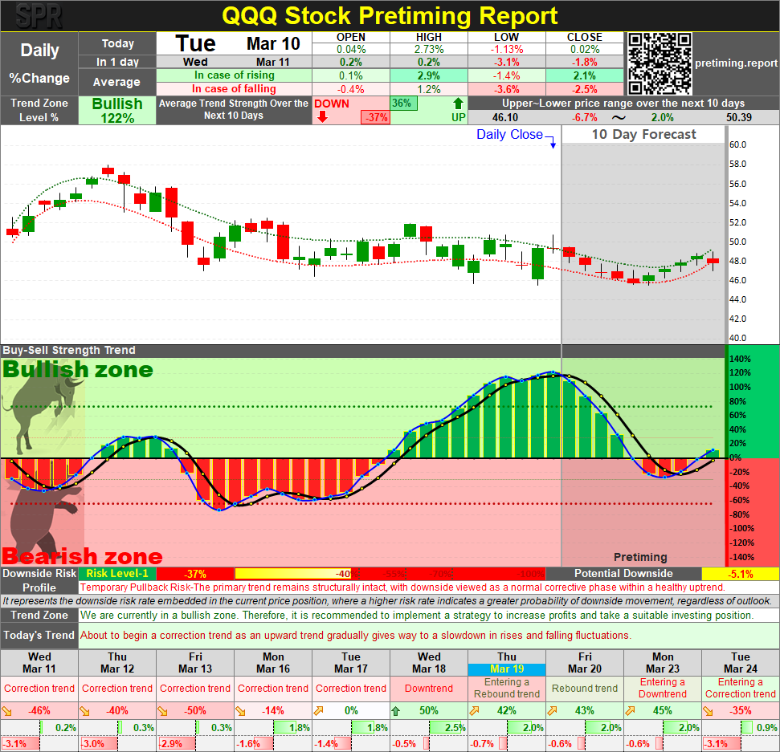Click the Temporary Pullback Risk description text
780x752 pixels.
pos(402,587)
